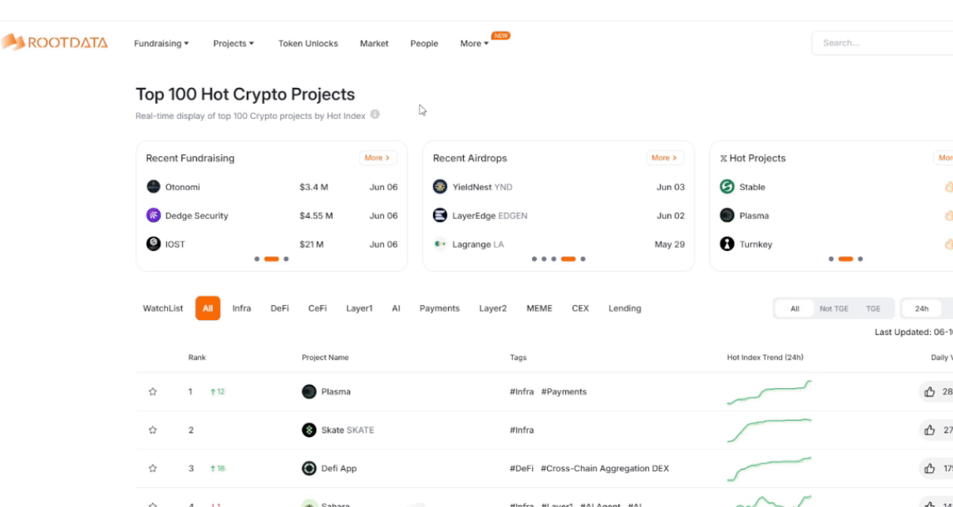Open the Skate SKATE project name link
Image resolution: width=953 pixels, height=507 pixels.
coord(347,430)
